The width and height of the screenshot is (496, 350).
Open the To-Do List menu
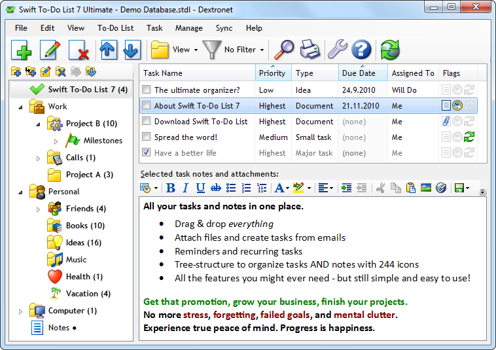pos(115,28)
